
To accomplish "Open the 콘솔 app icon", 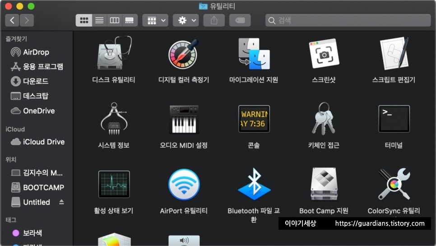I will point(254,119).
